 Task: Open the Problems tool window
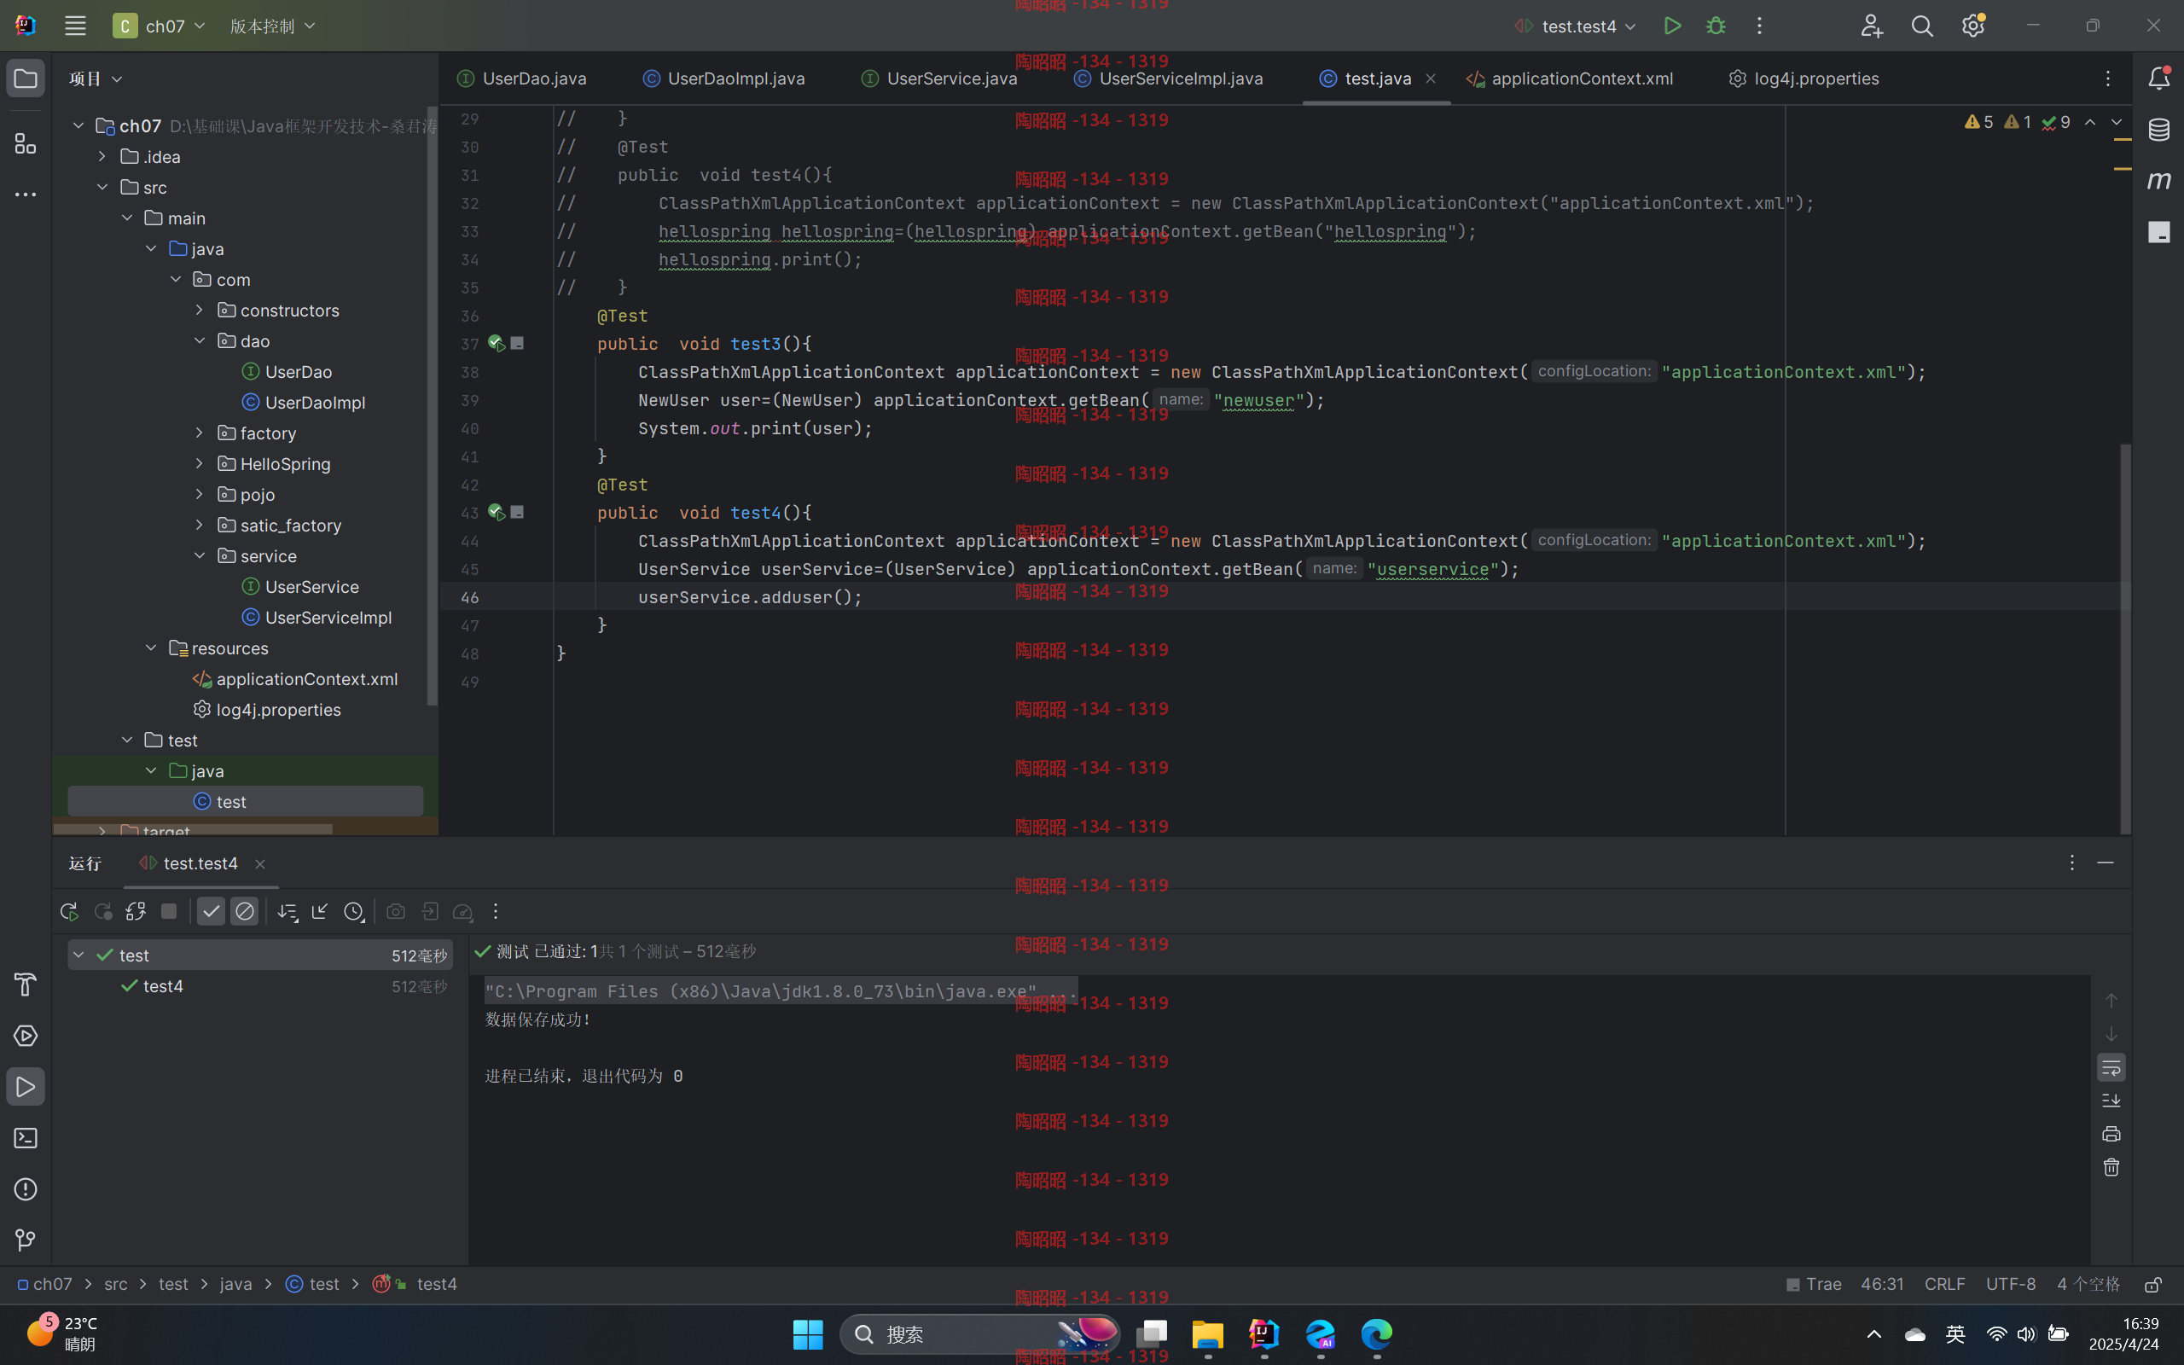pyautogui.click(x=26, y=1189)
